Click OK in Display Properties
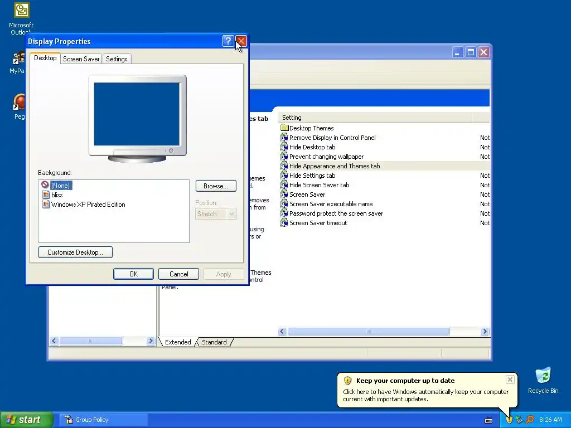Viewport: 571px width, 428px height. pyautogui.click(x=133, y=274)
